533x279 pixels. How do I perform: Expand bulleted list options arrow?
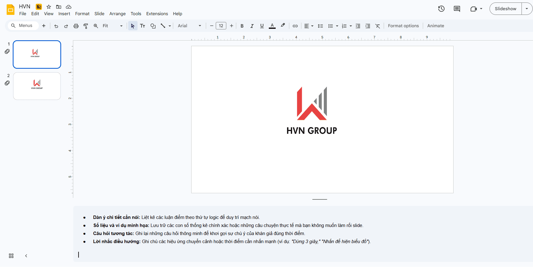337,26
